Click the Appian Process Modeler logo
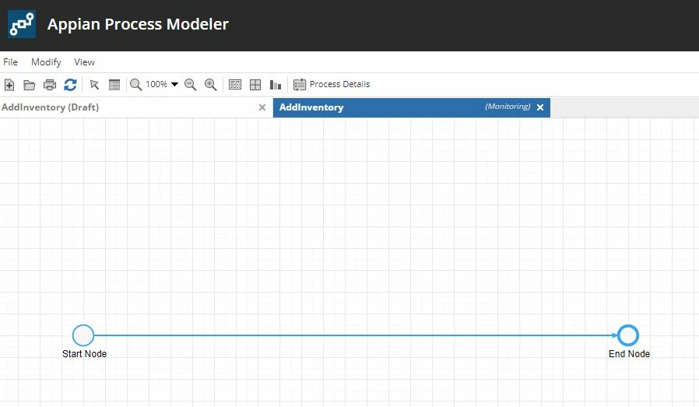The height and width of the screenshot is (407, 699). [x=22, y=24]
